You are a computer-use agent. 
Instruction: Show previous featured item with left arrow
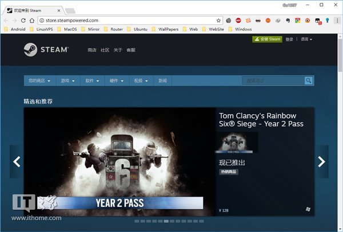17,161
